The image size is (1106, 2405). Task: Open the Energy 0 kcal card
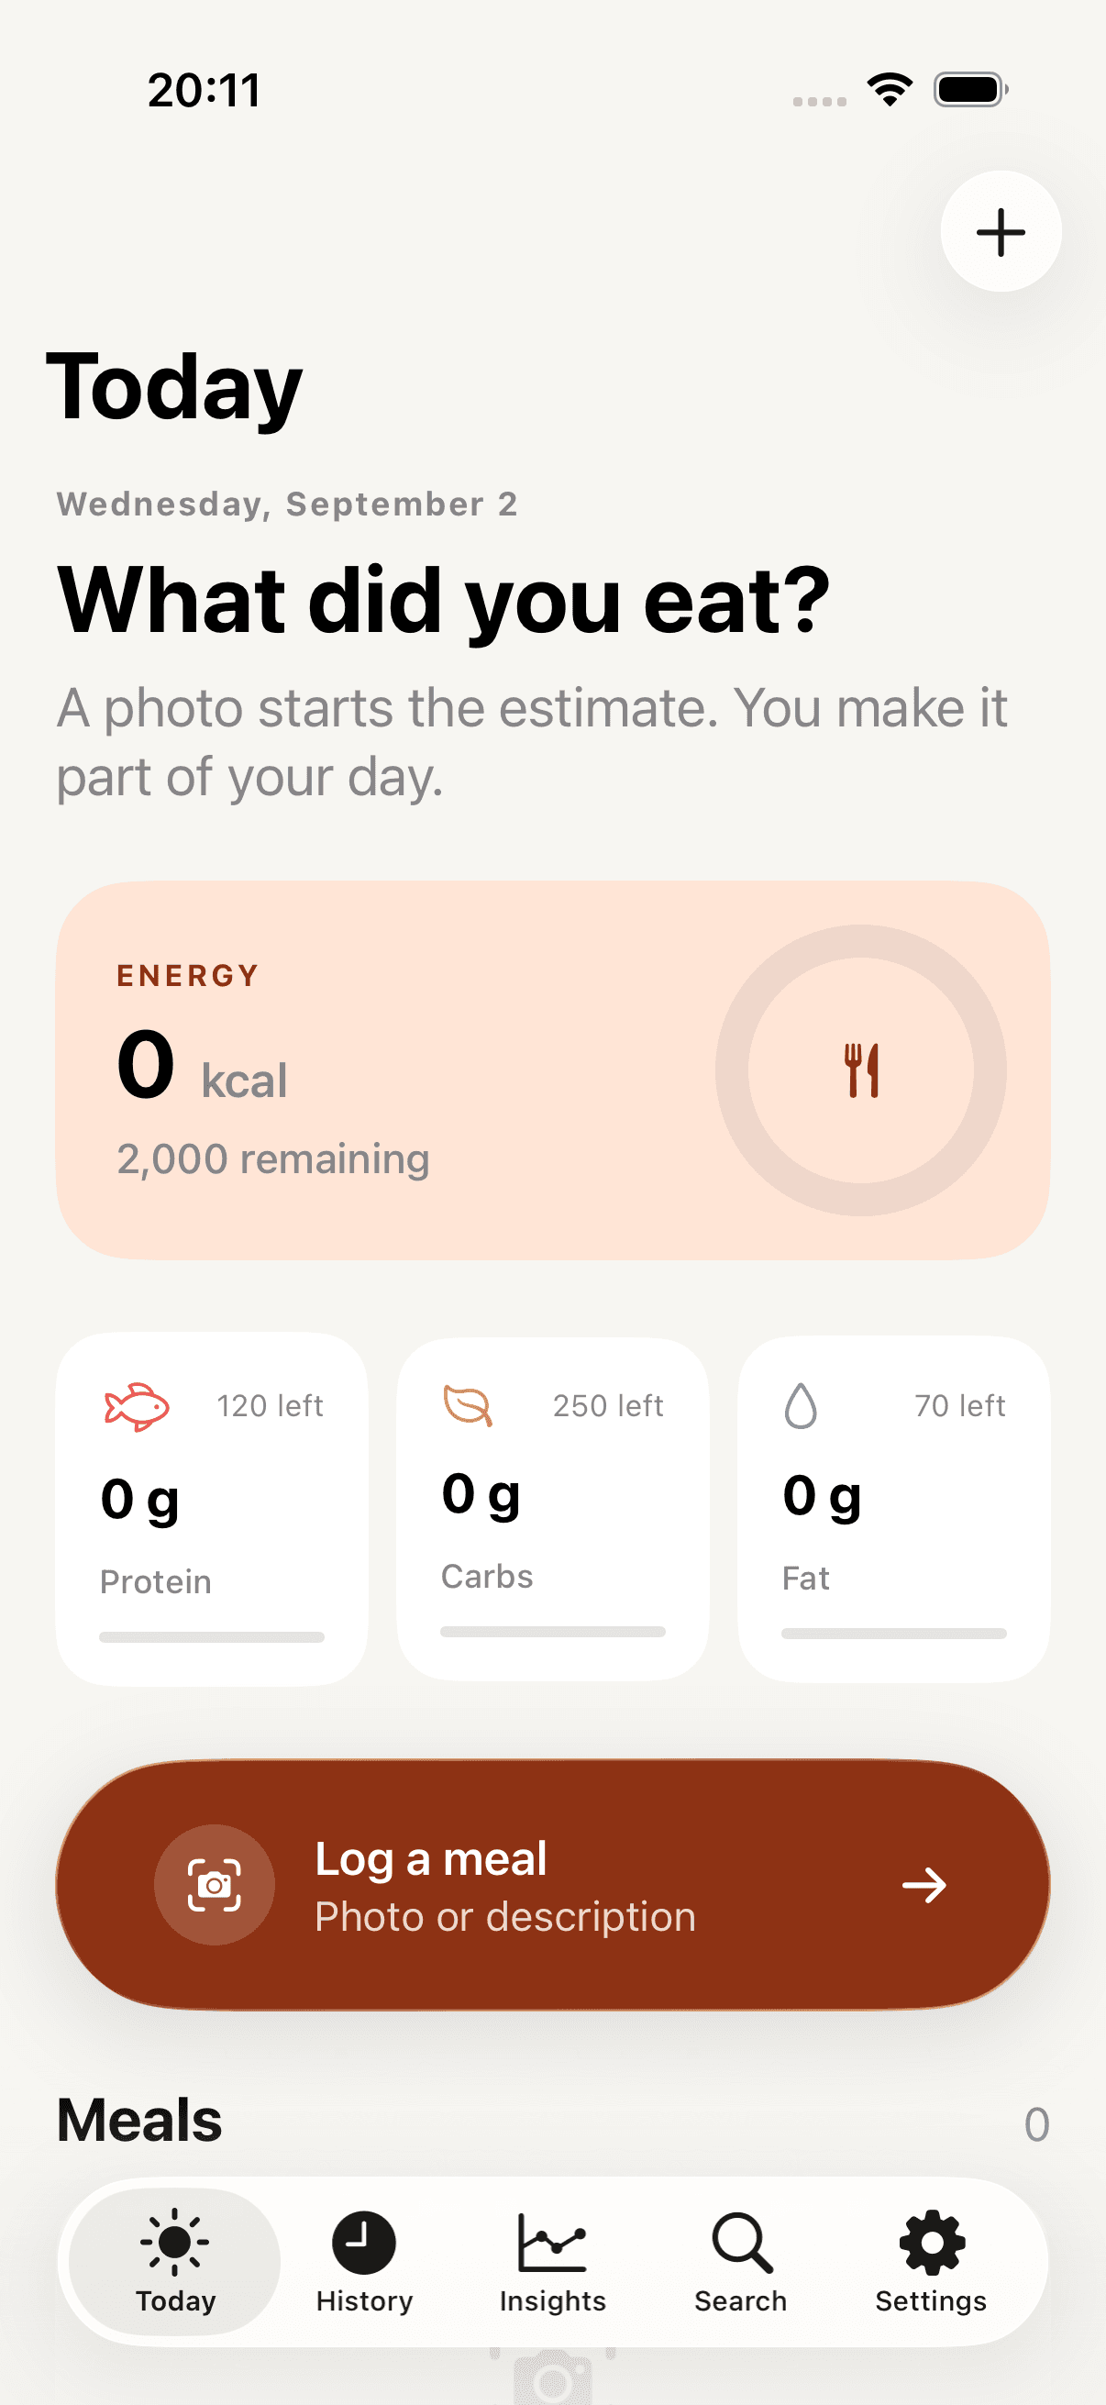point(552,1070)
